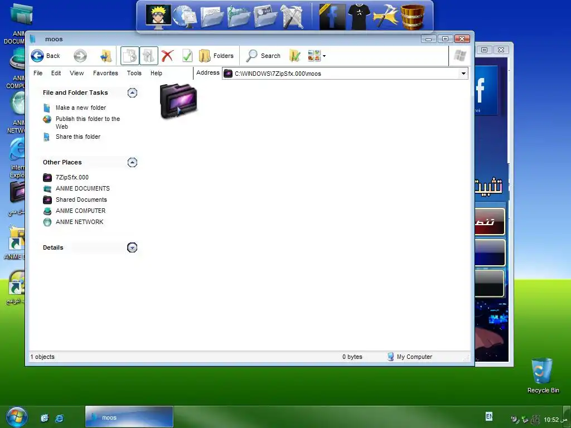Click the My Computer status bar zone
Viewport: 571px width, 428px height.
(410, 357)
